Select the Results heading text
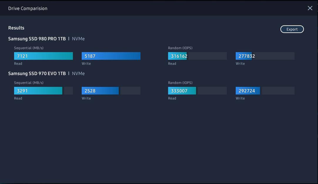The width and height of the screenshot is (318, 184). (16, 28)
